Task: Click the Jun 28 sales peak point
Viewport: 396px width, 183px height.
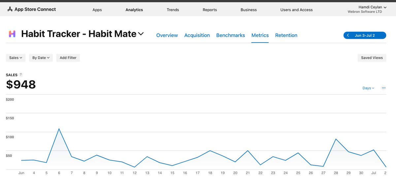Action: (336, 139)
